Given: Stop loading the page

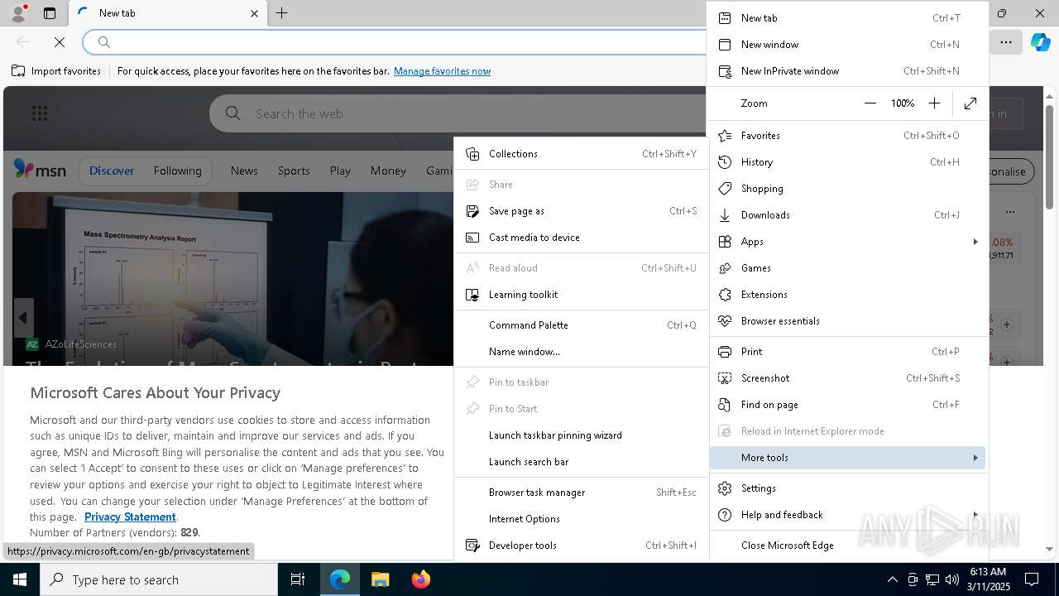Looking at the screenshot, I should point(60,42).
